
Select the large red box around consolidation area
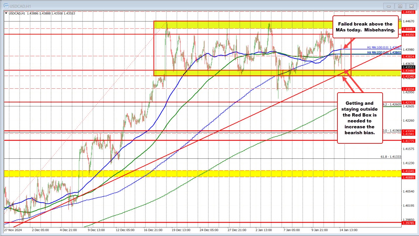click(x=154, y=49)
